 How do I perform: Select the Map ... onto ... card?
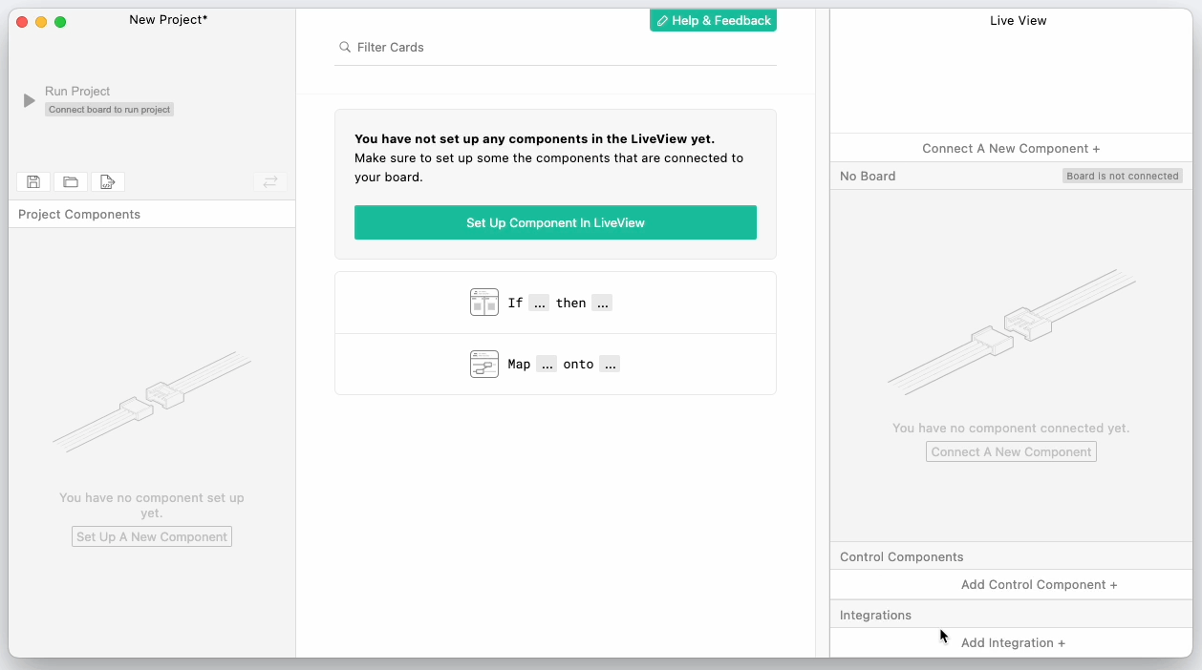[x=555, y=364]
